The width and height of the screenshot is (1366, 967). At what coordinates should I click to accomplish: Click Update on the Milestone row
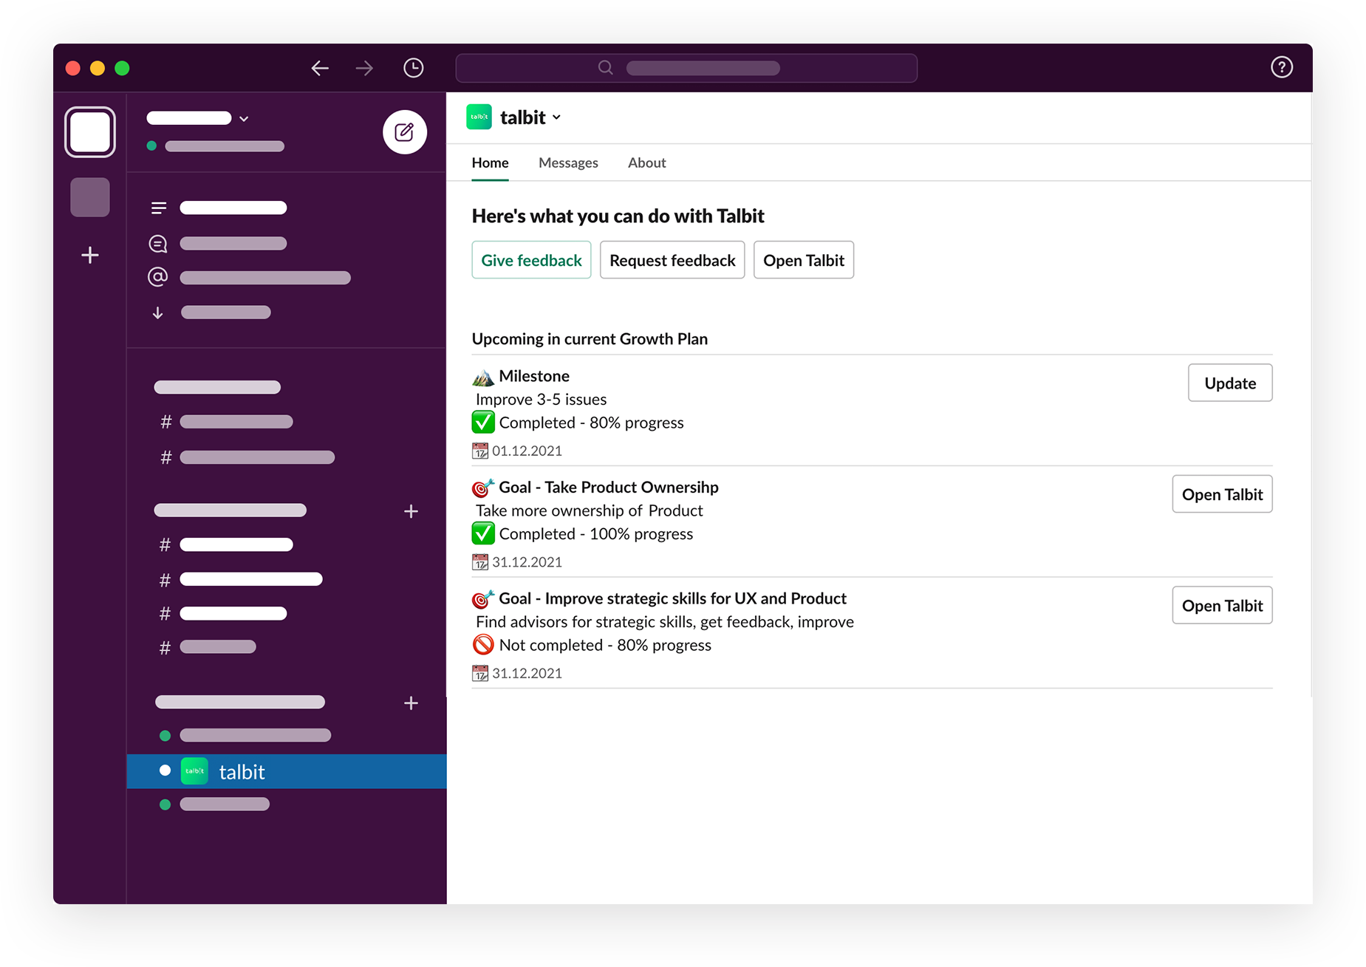coord(1230,383)
